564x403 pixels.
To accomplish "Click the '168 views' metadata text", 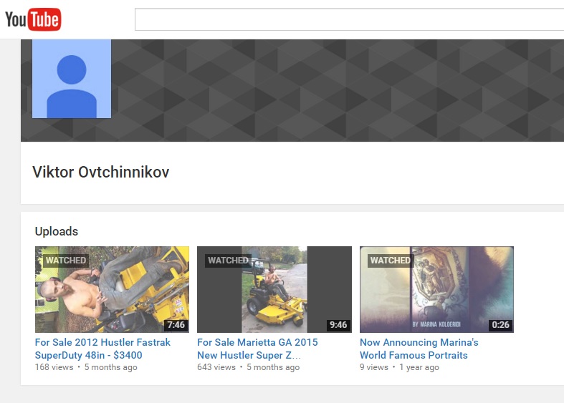I will [x=54, y=367].
